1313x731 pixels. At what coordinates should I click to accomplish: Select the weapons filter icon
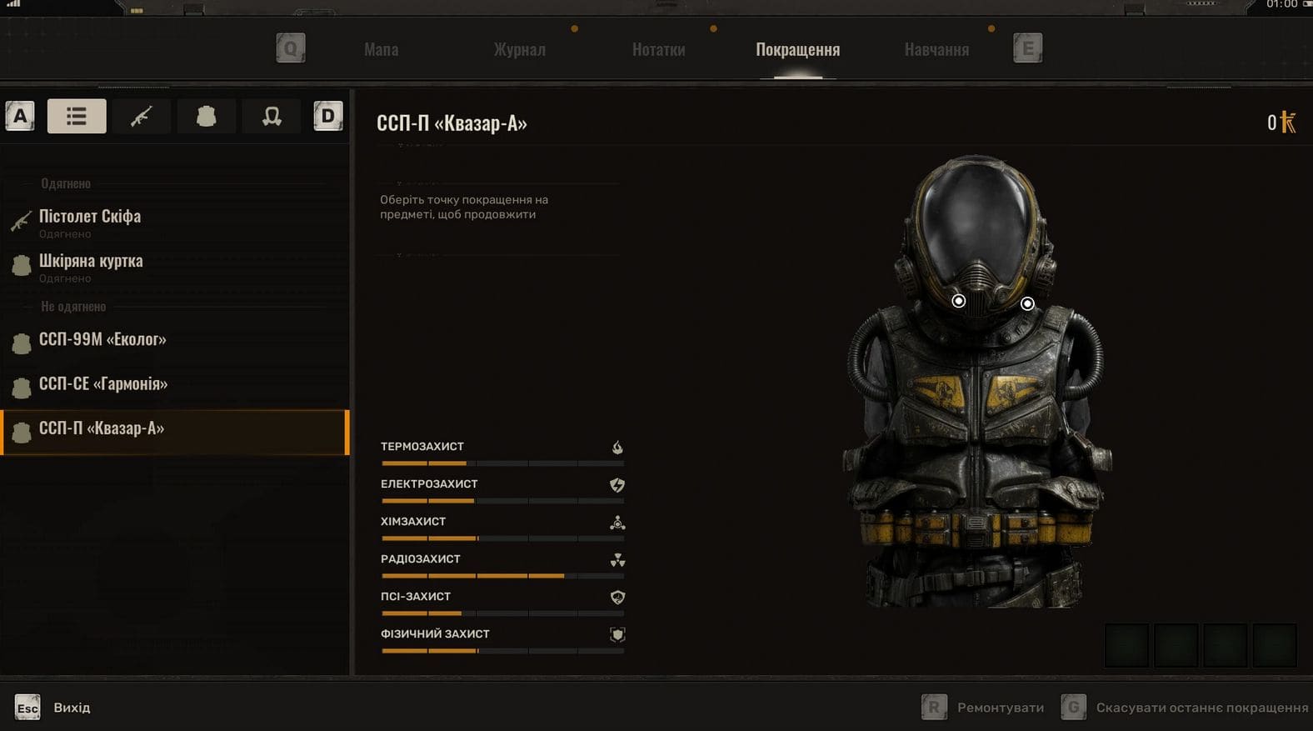pyautogui.click(x=142, y=116)
